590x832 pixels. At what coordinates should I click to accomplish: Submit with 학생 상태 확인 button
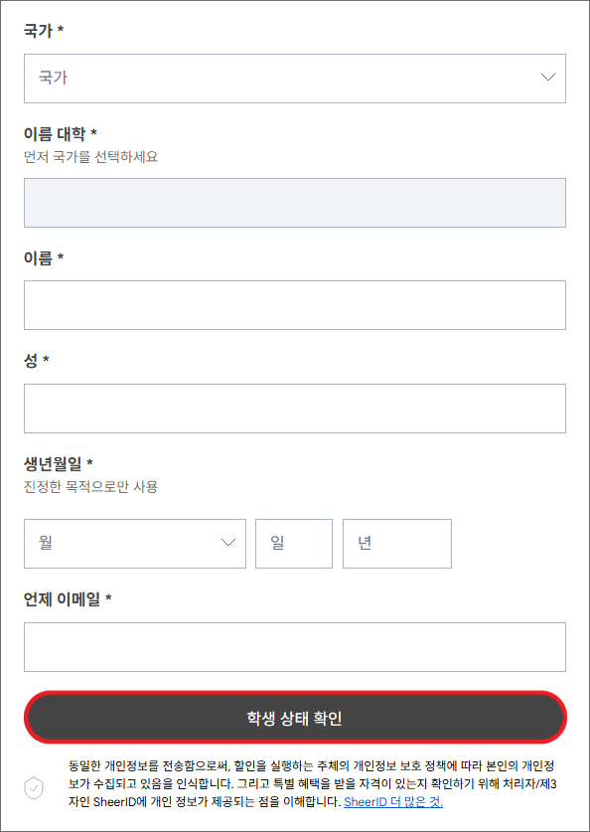click(x=295, y=718)
